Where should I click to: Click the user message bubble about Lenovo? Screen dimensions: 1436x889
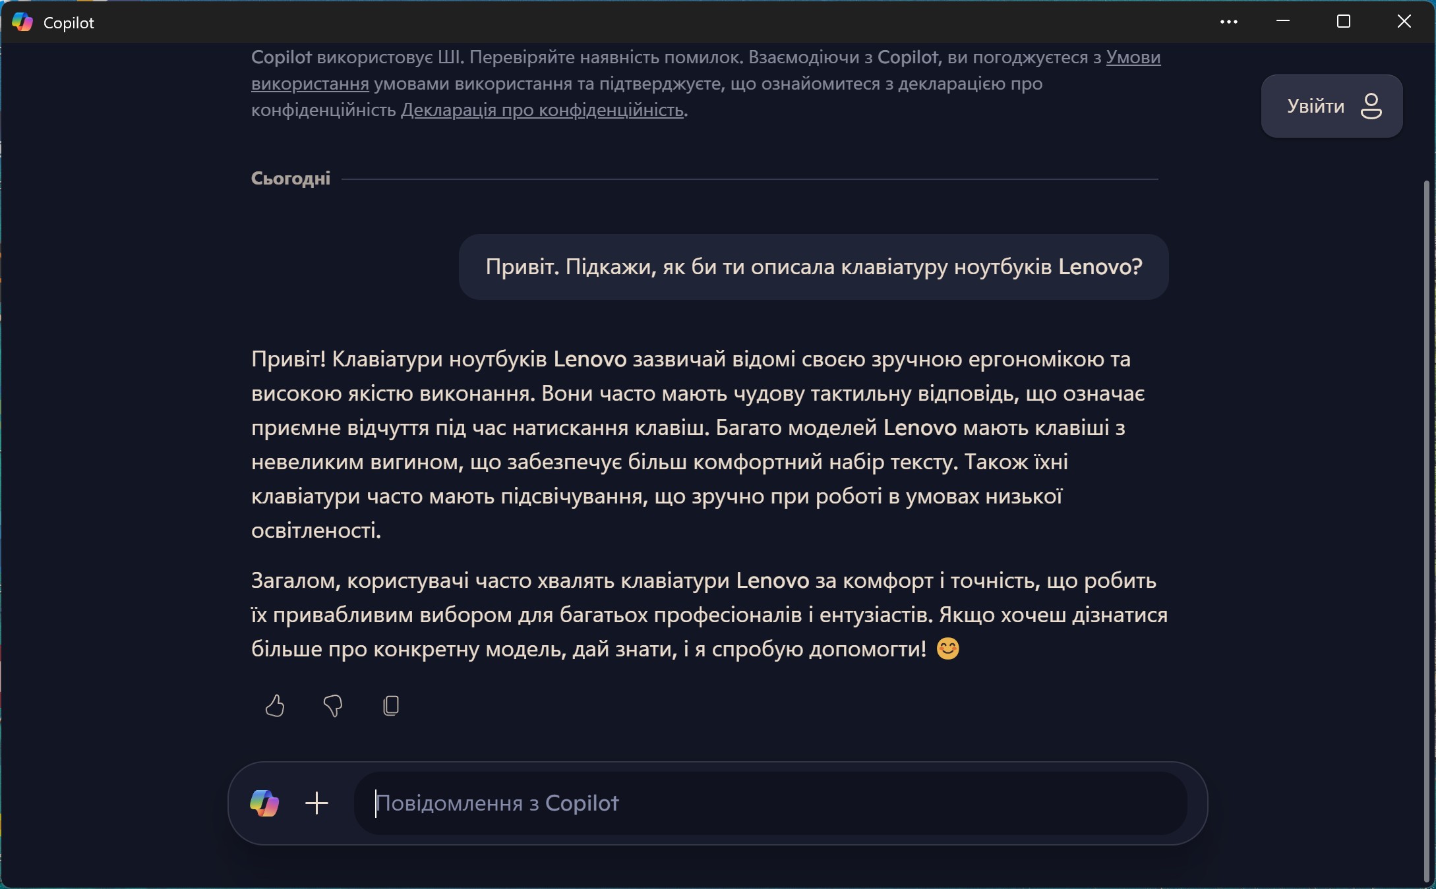pyautogui.click(x=814, y=267)
